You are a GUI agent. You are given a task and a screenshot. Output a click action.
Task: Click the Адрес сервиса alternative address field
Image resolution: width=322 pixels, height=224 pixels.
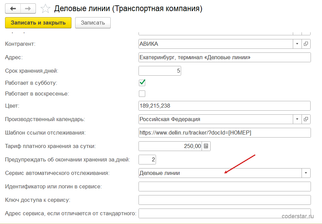[225, 214]
